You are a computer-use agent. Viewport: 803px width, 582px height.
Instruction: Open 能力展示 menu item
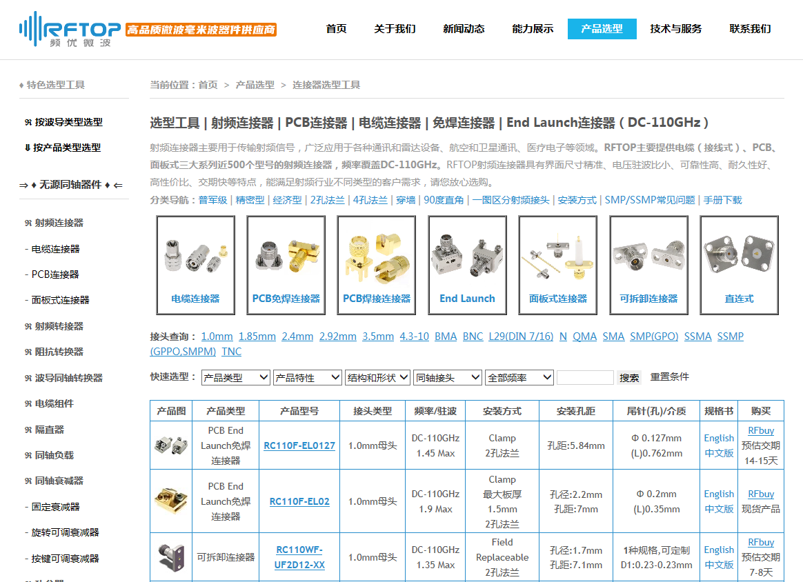point(533,29)
